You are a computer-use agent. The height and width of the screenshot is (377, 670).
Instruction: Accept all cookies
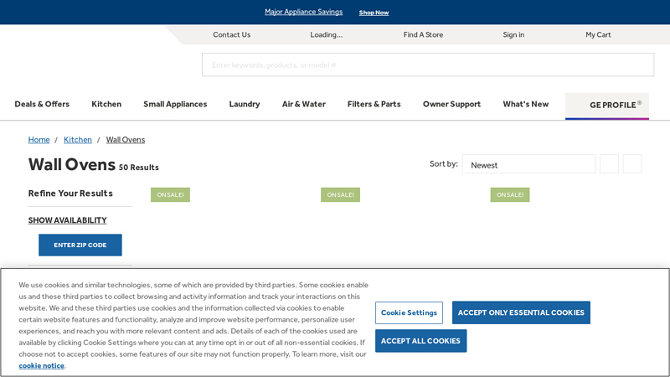(420, 341)
